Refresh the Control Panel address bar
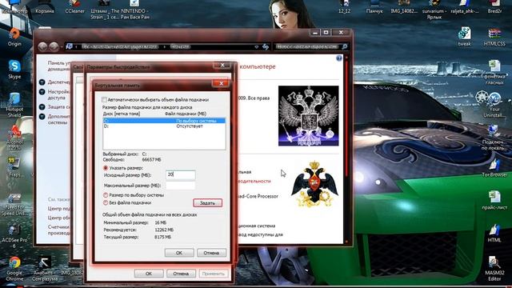The image size is (512, 288). (x=266, y=46)
